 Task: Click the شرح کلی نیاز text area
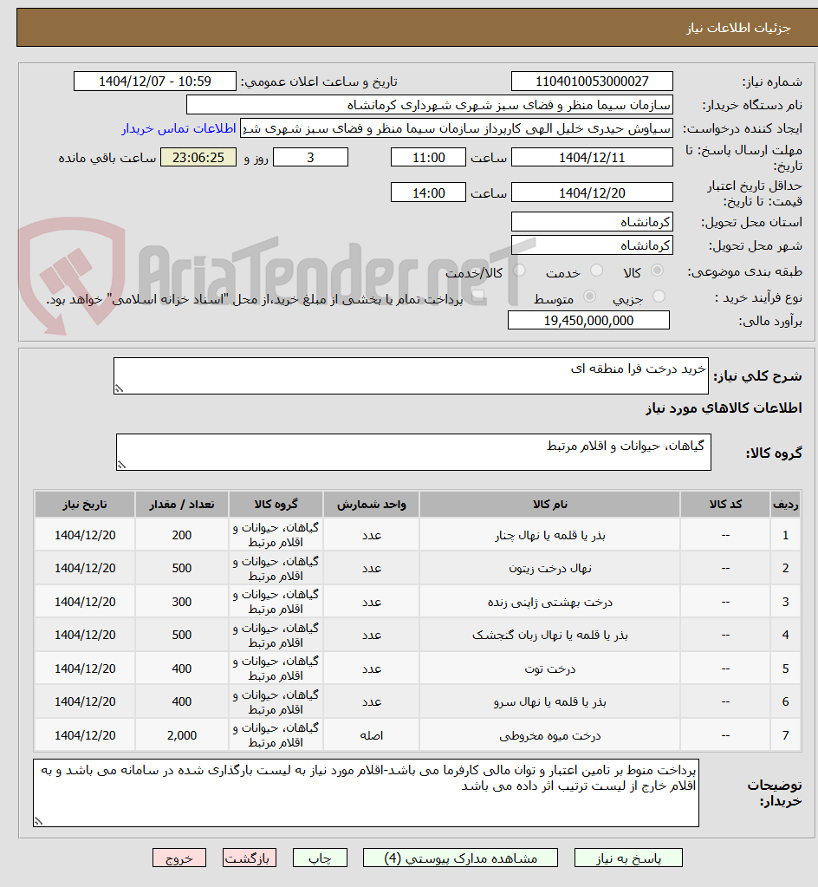point(411,375)
